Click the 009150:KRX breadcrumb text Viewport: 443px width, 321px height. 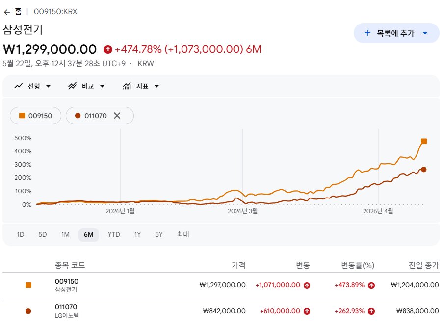55,12
